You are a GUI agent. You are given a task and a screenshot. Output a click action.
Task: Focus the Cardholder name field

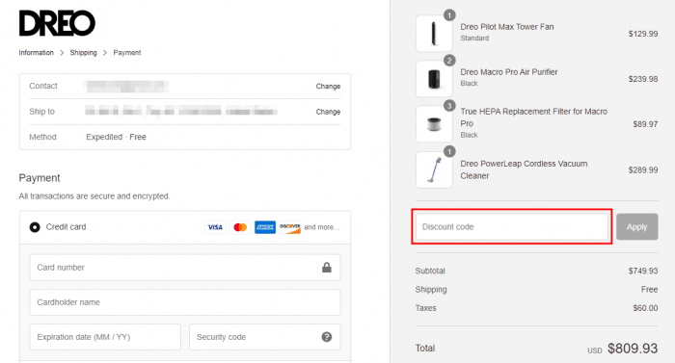[185, 302]
